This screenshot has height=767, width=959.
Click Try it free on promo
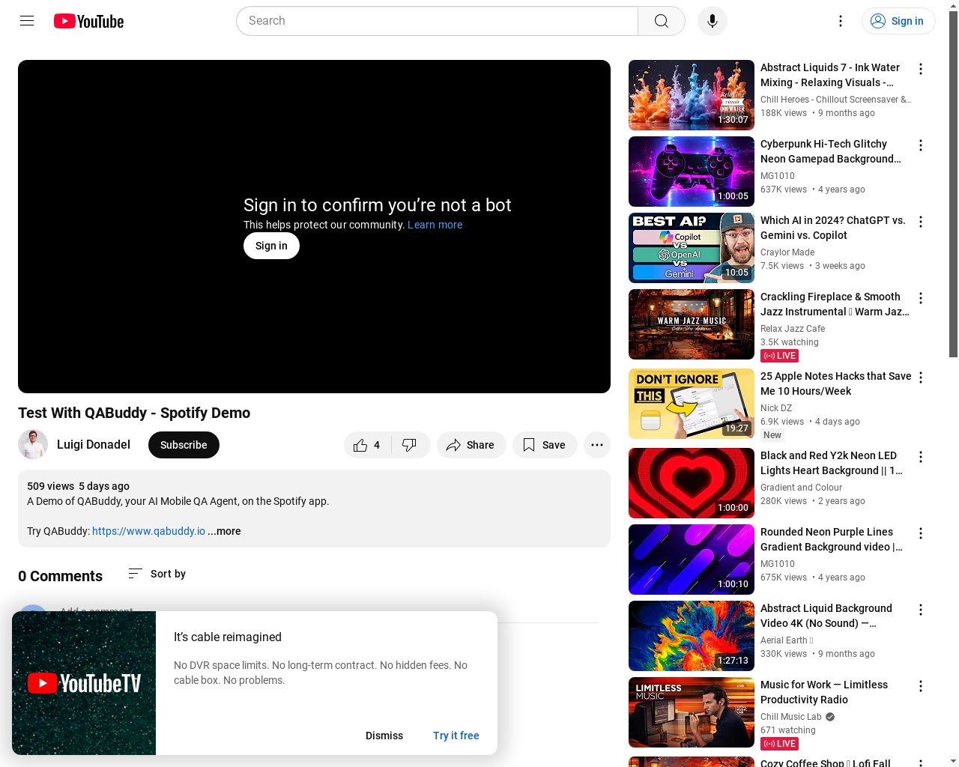456,736
